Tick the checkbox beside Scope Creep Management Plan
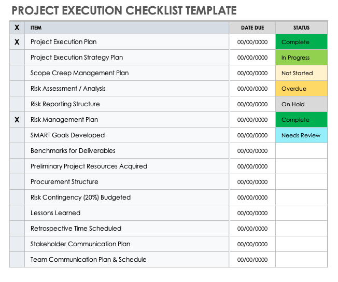This screenshot has height=282, width=338. tap(17, 73)
